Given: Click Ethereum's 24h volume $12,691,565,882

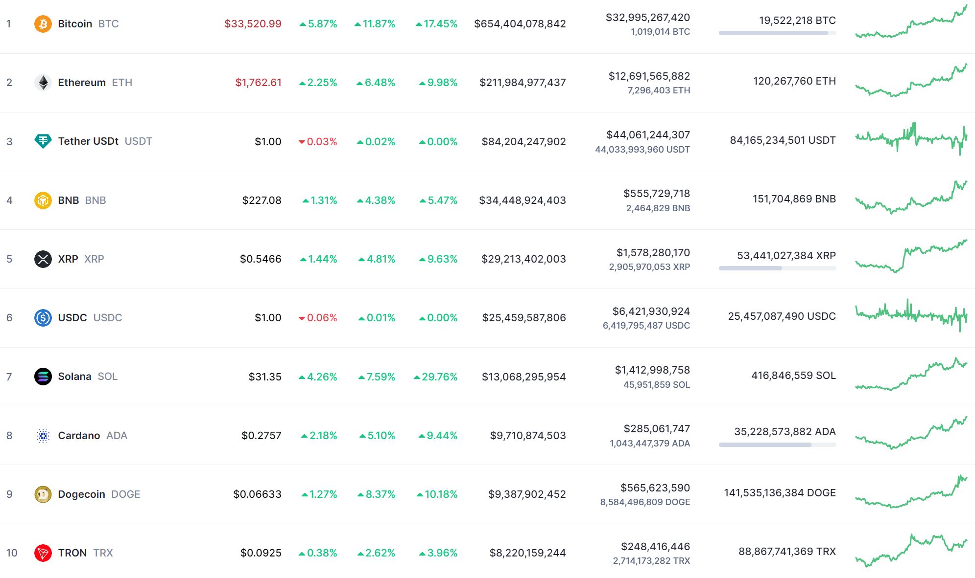Looking at the screenshot, I should (x=649, y=76).
